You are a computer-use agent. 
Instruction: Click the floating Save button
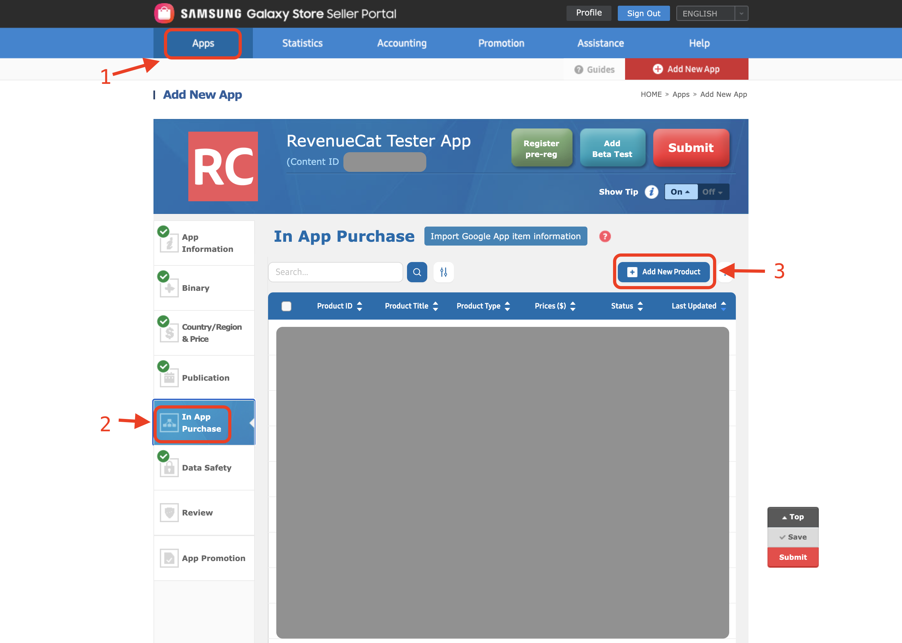point(793,537)
